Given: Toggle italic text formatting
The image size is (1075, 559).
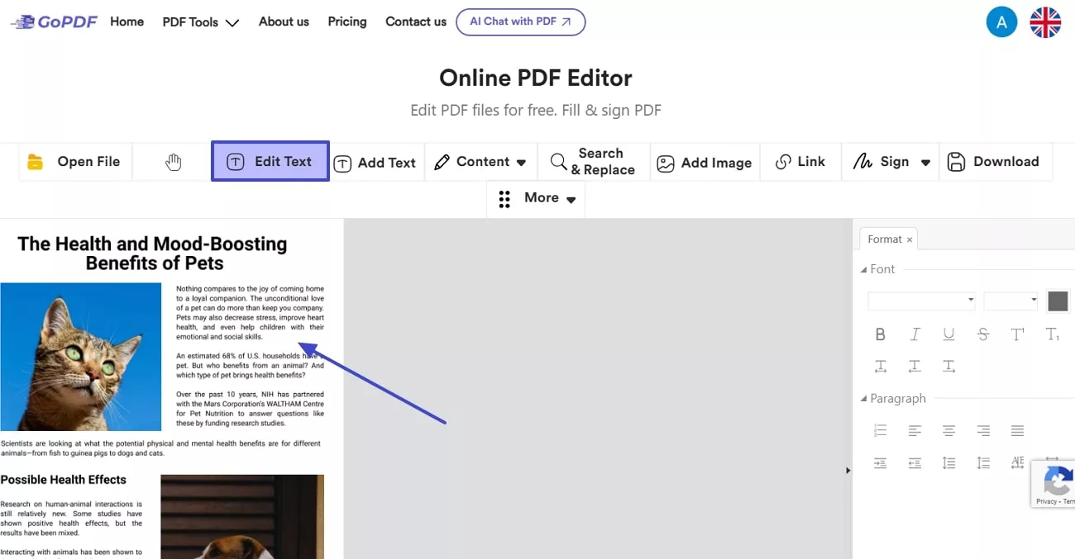Looking at the screenshot, I should click(915, 334).
